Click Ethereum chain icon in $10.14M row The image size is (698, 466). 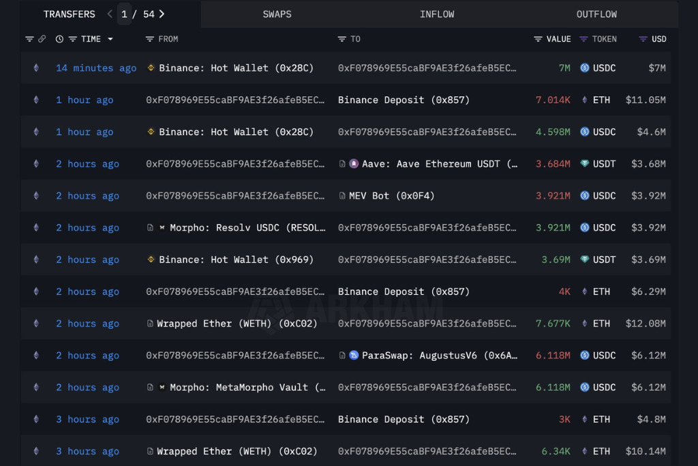click(x=36, y=451)
